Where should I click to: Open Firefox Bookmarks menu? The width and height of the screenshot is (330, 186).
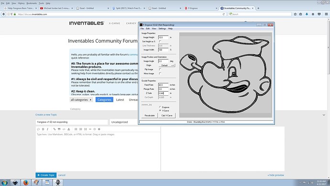click(32, 3)
